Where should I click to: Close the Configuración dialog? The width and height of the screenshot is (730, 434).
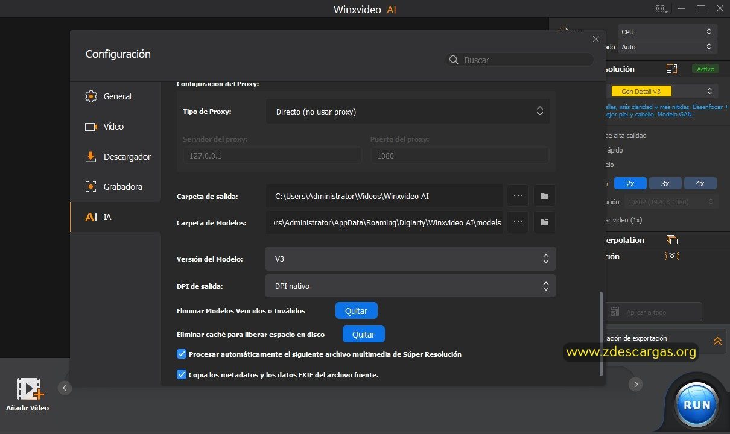point(595,39)
